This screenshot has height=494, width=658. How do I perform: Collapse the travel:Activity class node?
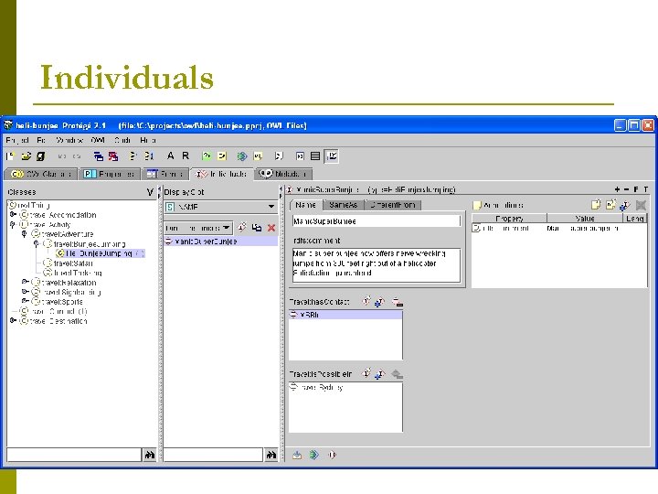13,224
